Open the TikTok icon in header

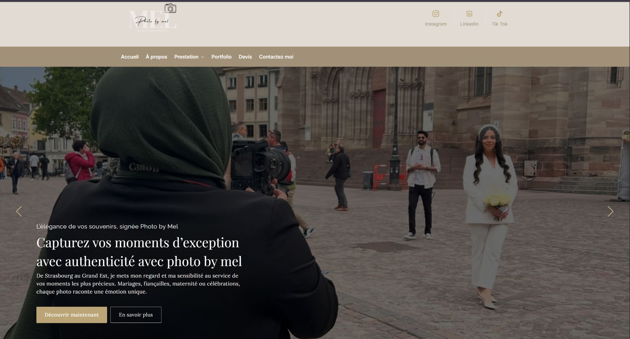(499, 14)
